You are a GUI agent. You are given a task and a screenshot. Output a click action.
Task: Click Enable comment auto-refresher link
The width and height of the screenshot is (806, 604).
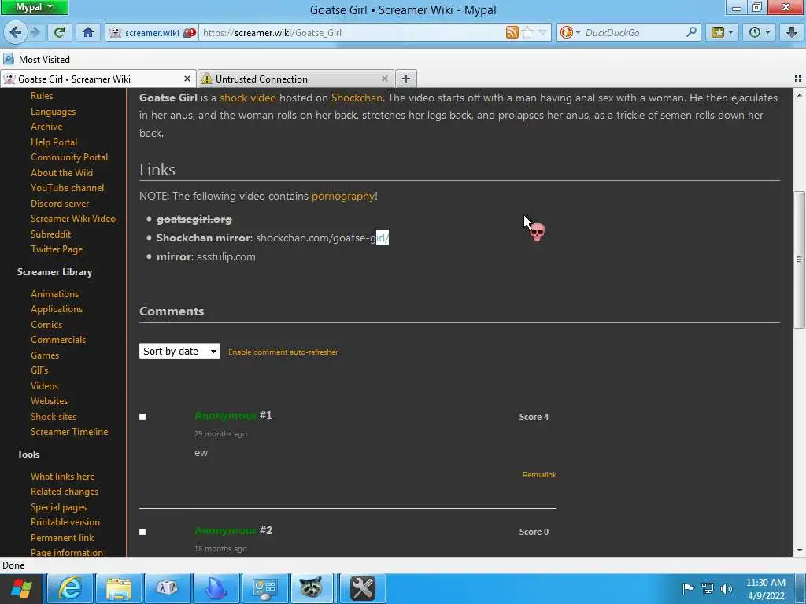283,352
